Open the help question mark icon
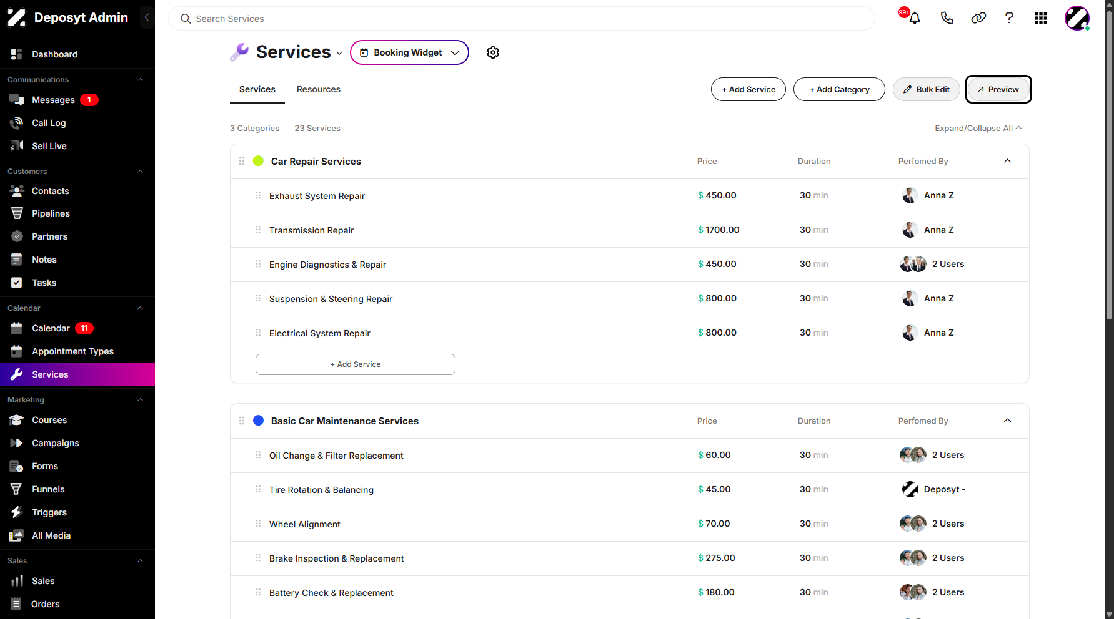The height and width of the screenshot is (619, 1114). click(x=1009, y=18)
